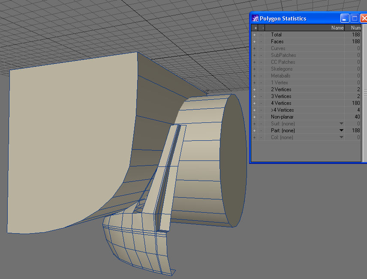The image size is (367, 279).
Task: Click the Polygon Statistics title bar icon
Action: point(256,18)
